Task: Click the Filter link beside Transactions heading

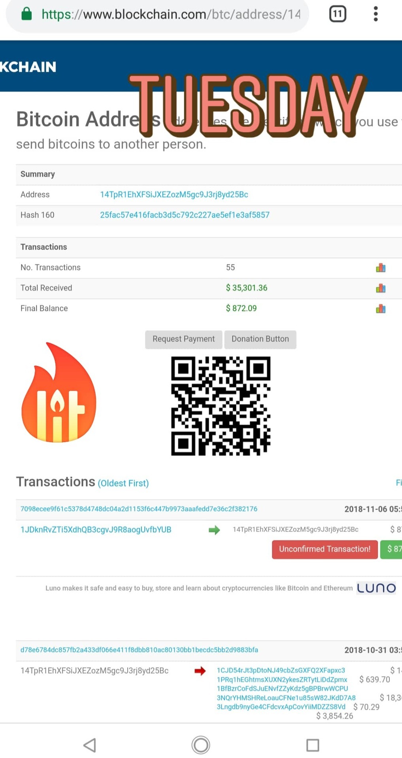Action: (x=398, y=482)
